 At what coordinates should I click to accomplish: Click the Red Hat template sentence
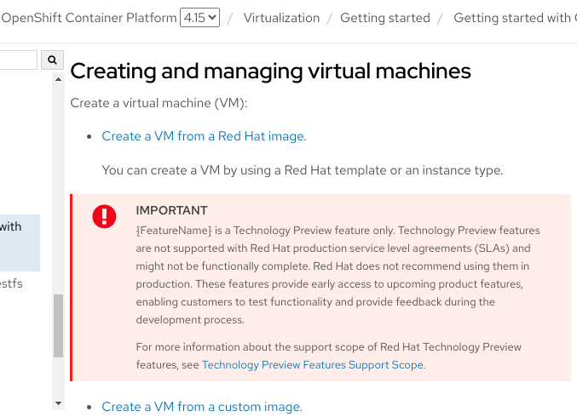tap(302, 170)
